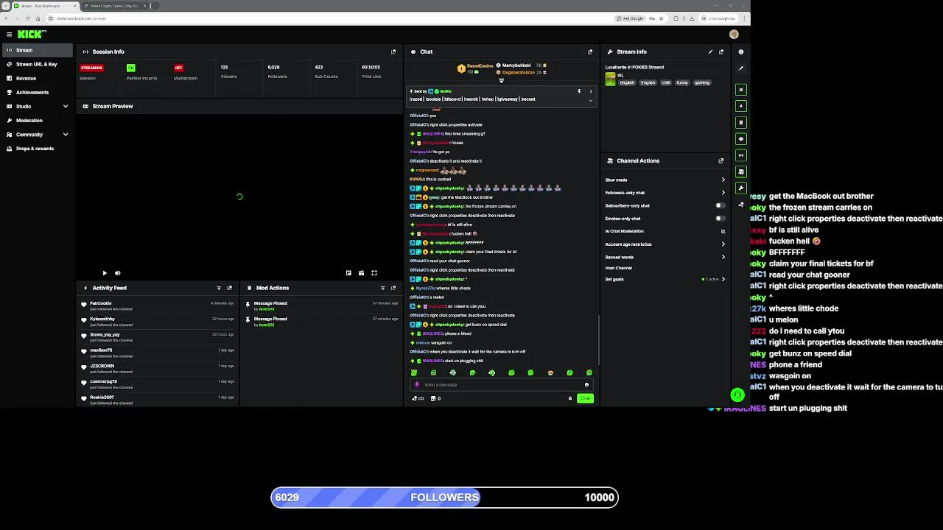Toggle Activity Feed widget lightning icon in sidebar
Viewport: 943px width, 530px height.
pyautogui.click(x=741, y=106)
